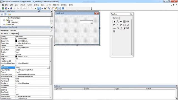Viewport: 178px width, 100px height.
Task: Click View Code icon in Project panel
Action: 2,14
